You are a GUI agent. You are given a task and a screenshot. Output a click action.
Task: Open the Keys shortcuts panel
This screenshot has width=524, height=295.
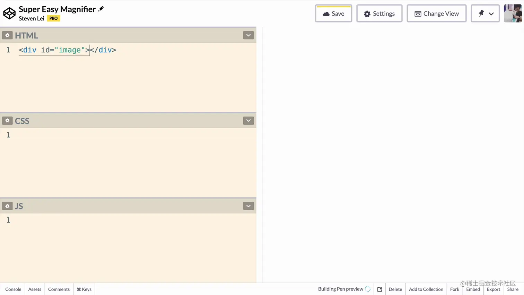click(84, 289)
